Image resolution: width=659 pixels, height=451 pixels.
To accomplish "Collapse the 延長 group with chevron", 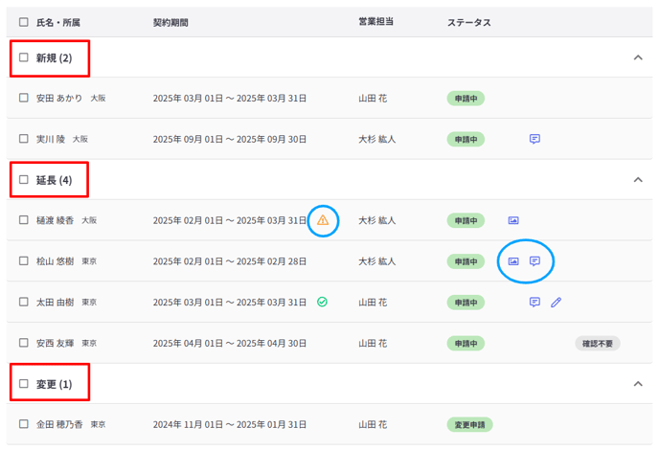I will coord(638,179).
